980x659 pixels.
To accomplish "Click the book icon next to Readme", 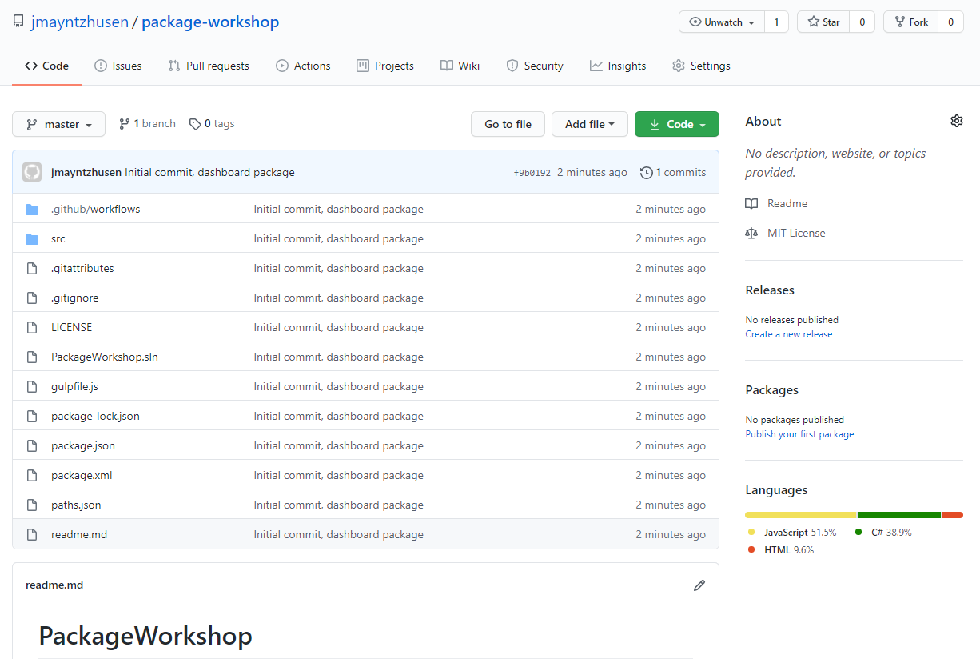I will pos(751,204).
